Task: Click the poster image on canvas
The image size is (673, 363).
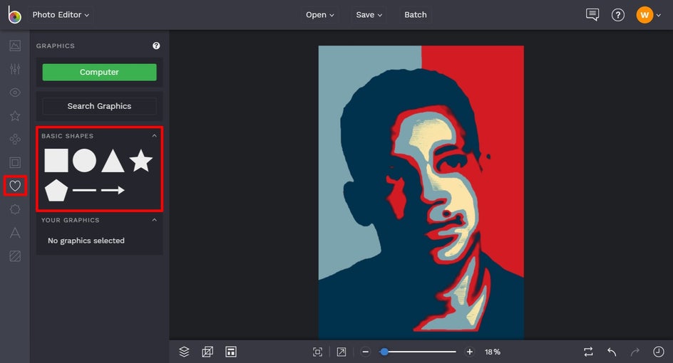Action: pos(421,192)
